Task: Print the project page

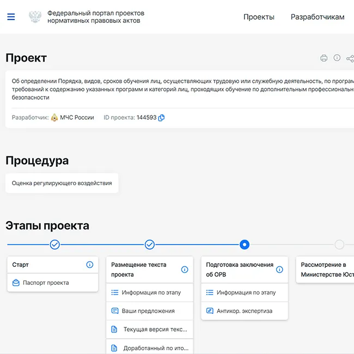Action: (324, 58)
